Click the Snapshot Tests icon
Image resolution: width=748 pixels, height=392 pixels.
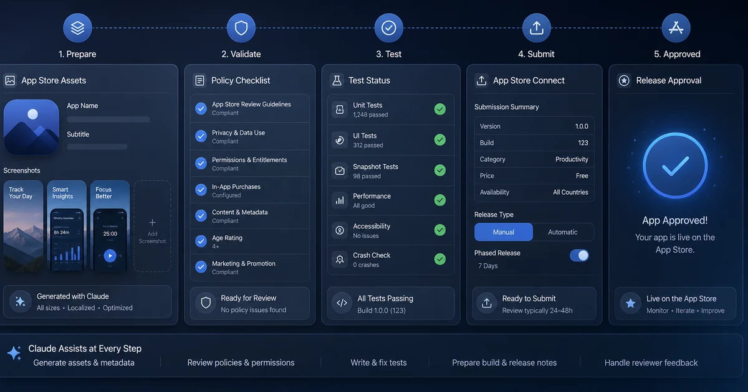coord(340,170)
